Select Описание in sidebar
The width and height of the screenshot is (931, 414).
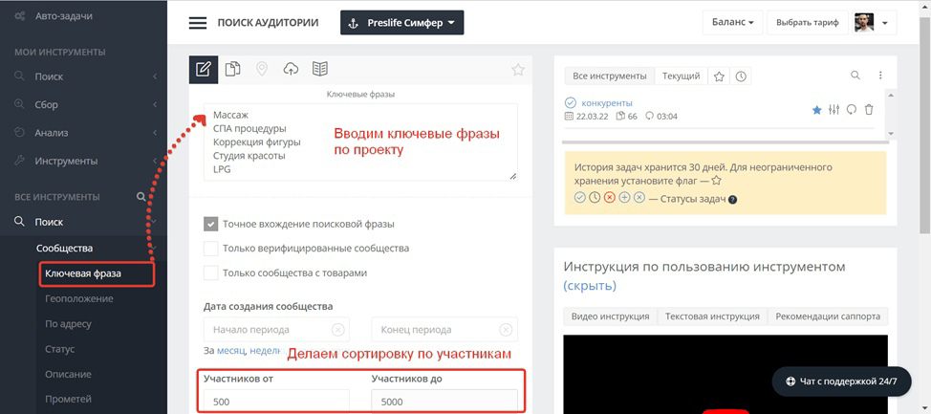coord(68,374)
